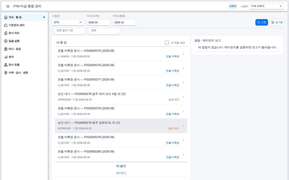The width and height of the screenshot is (289, 180).
Task: Click the reset icon on 초기화 button
Action: click(x=273, y=22)
